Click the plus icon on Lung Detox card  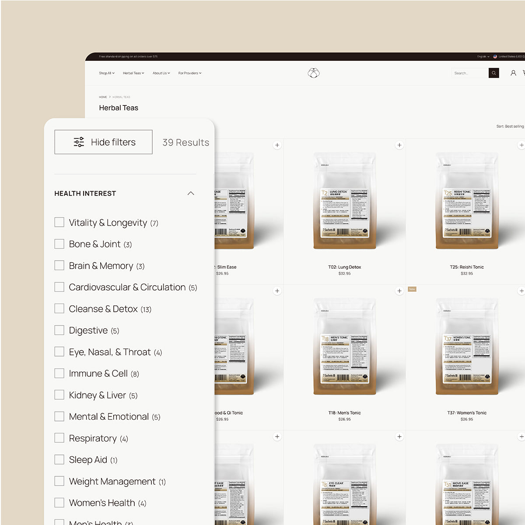coord(399,145)
